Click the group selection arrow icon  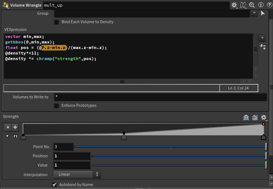tap(263, 13)
